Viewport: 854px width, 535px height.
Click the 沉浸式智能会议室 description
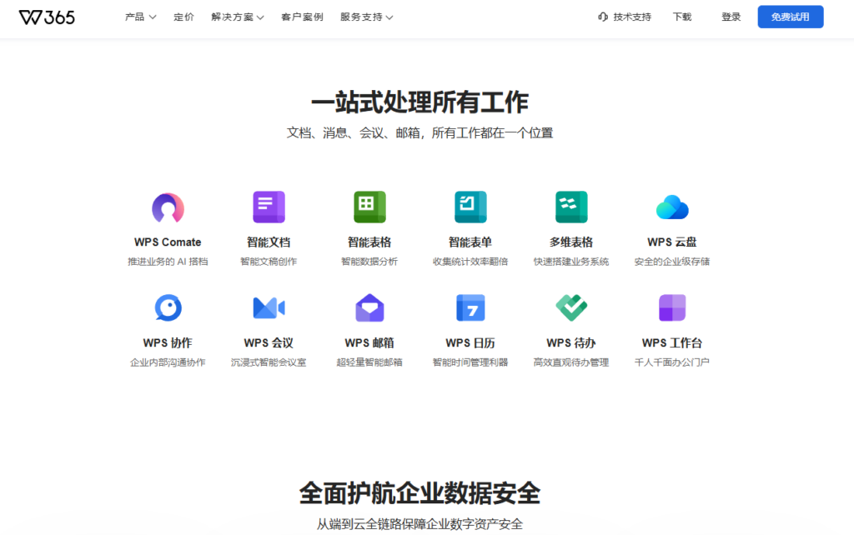pyautogui.click(x=269, y=362)
